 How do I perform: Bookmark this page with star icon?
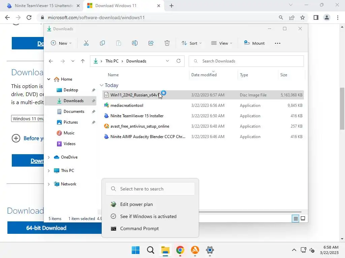(303, 17)
